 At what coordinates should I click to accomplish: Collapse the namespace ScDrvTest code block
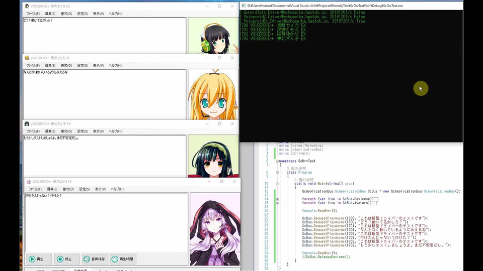pos(277,161)
